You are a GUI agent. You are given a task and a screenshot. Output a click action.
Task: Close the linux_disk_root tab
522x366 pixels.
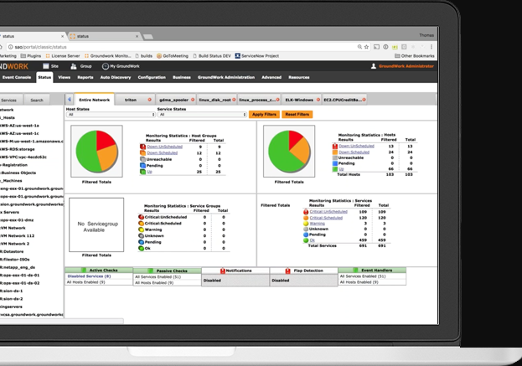[x=234, y=100]
